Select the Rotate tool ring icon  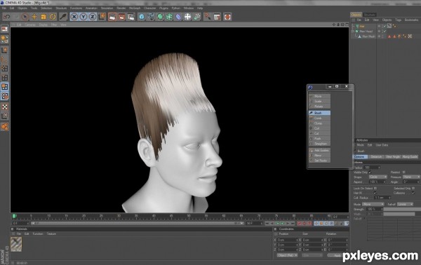(53, 17)
